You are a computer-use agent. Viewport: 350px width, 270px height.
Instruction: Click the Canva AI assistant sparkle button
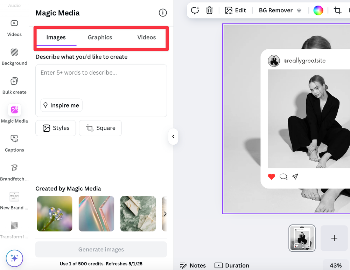(x=14, y=258)
